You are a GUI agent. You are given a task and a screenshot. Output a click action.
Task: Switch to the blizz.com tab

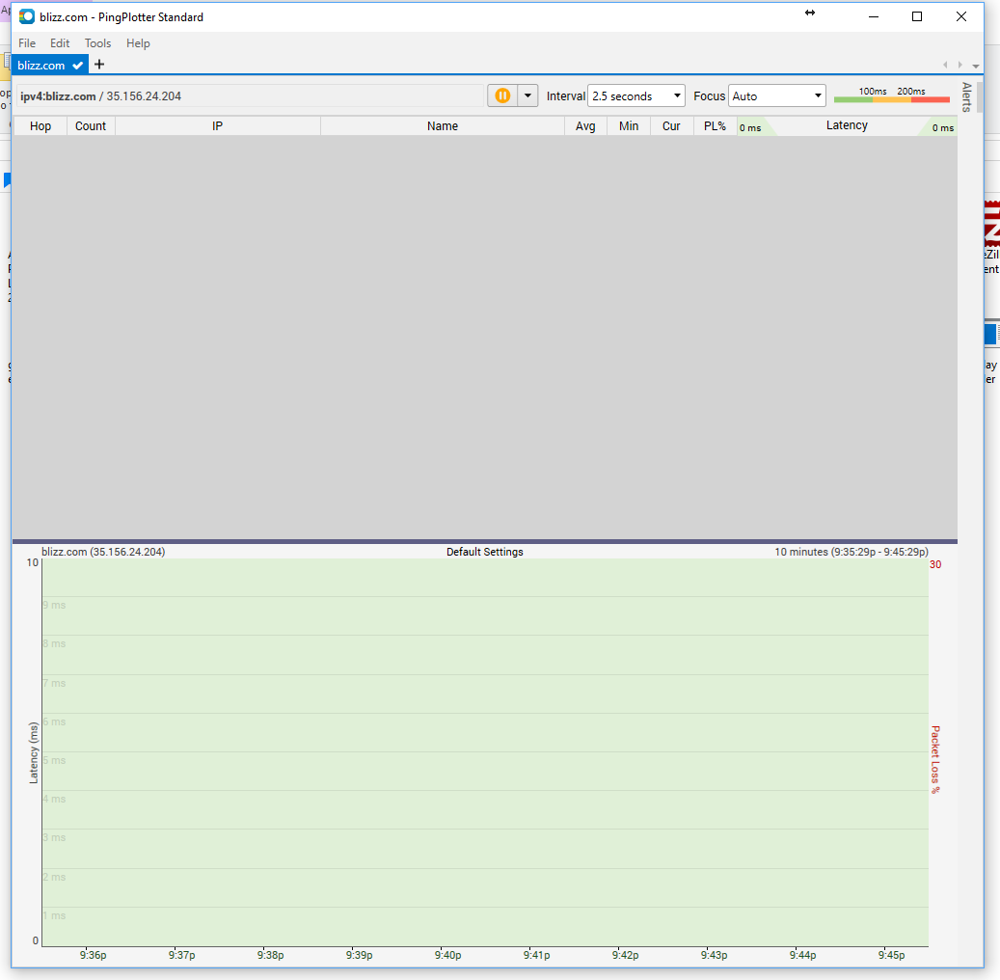[x=41, y=66]
